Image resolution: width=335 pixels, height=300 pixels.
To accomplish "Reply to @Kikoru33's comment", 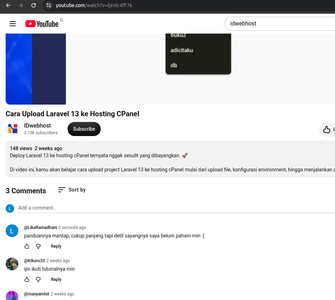I will click(56, 279).
